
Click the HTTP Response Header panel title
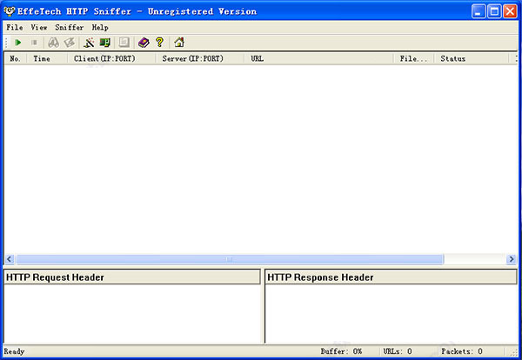coord(391,277)
